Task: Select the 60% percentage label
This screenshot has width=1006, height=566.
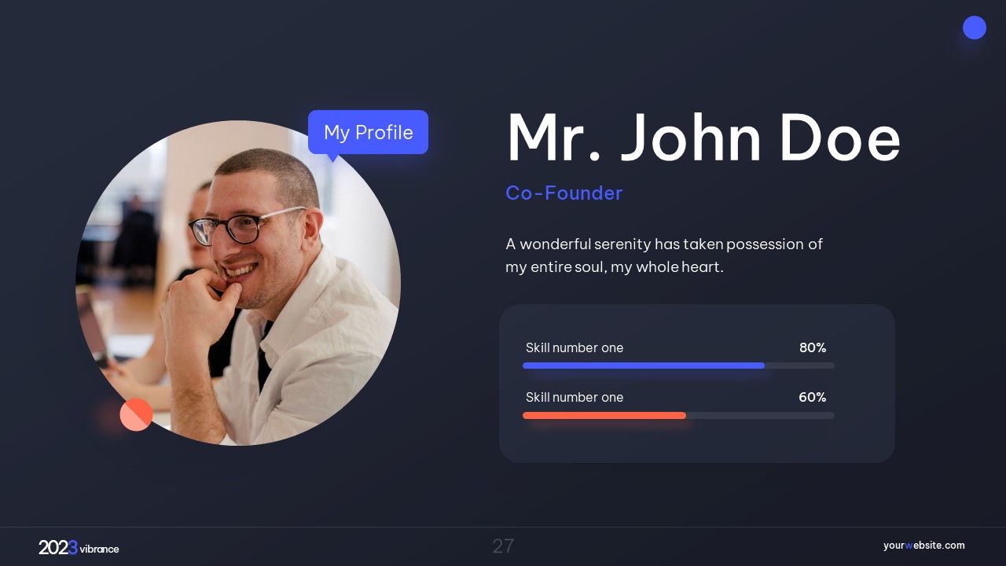Action: click(813, 397)
